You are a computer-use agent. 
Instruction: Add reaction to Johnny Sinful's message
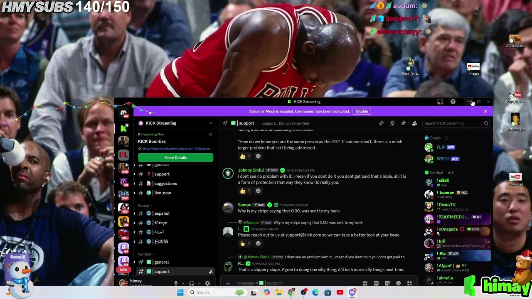tap(258, 191)
